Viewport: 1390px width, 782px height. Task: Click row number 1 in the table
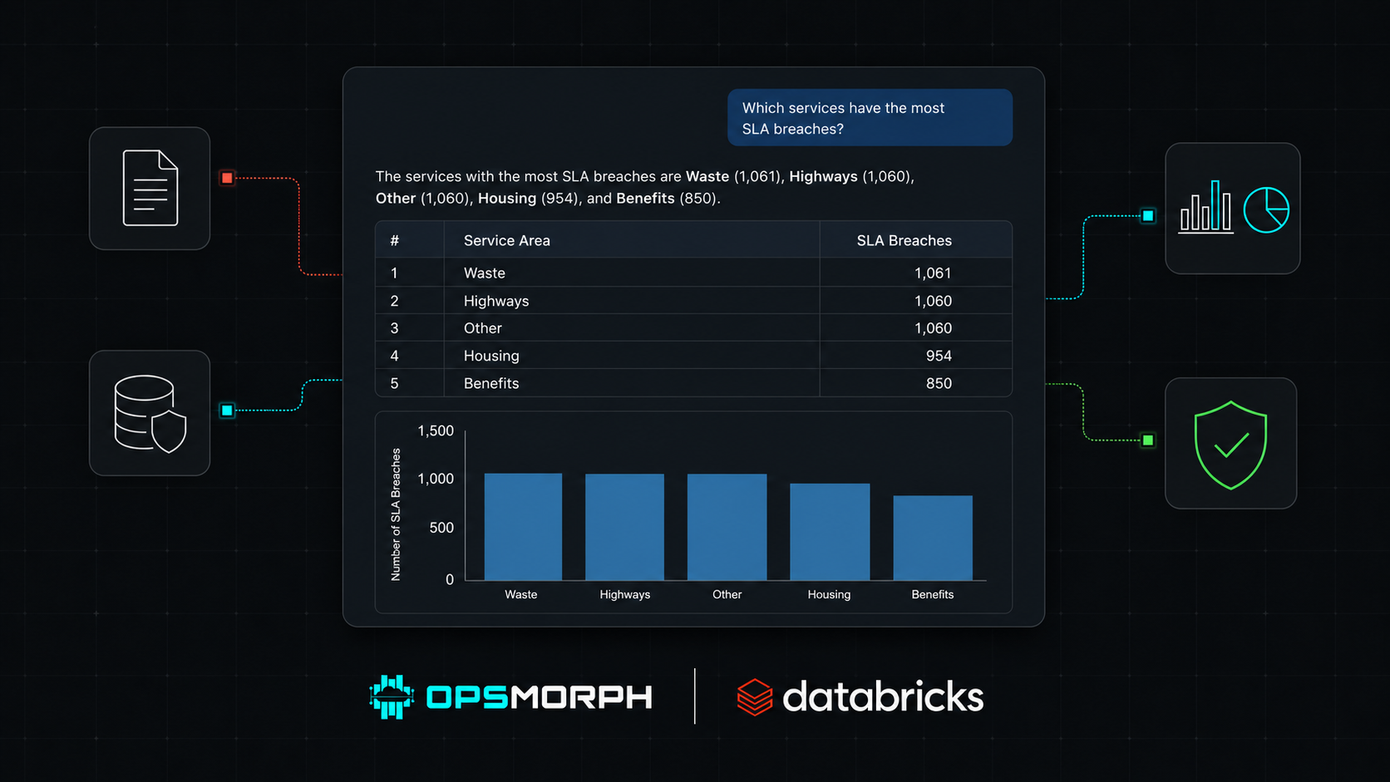[394, 273]
